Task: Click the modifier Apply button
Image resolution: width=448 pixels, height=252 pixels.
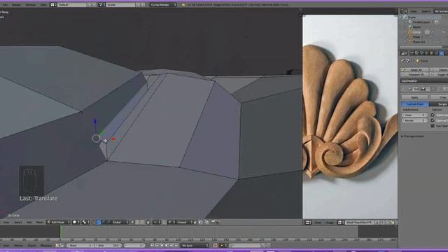Action: (414, 97)
